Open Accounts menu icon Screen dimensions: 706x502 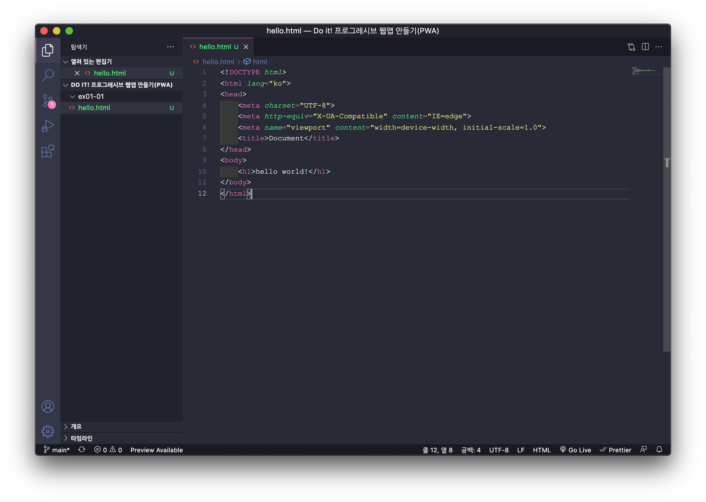coord(48,406)
